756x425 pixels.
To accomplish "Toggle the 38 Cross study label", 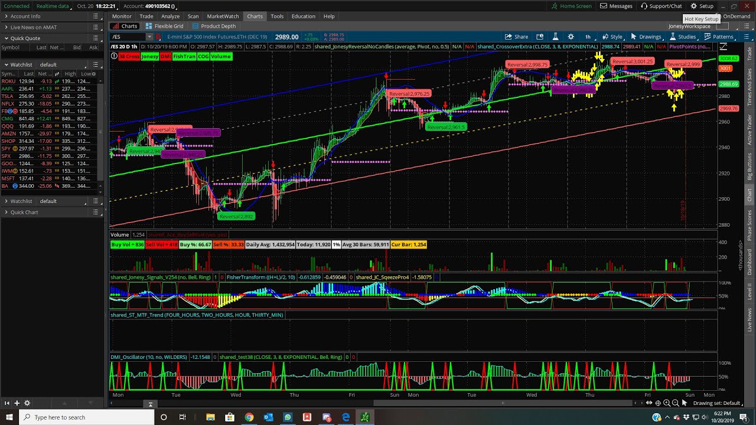I will pyautogui.click(x=129, y=56).
